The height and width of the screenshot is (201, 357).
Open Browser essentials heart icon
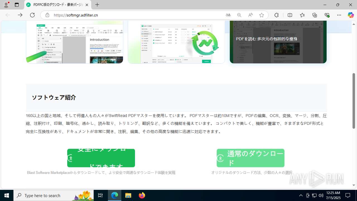pyautogui.click(x=327, y=15)
